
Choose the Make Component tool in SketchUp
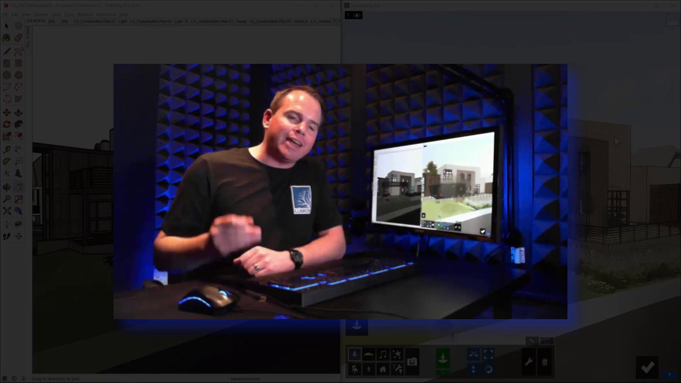(18, 26)
